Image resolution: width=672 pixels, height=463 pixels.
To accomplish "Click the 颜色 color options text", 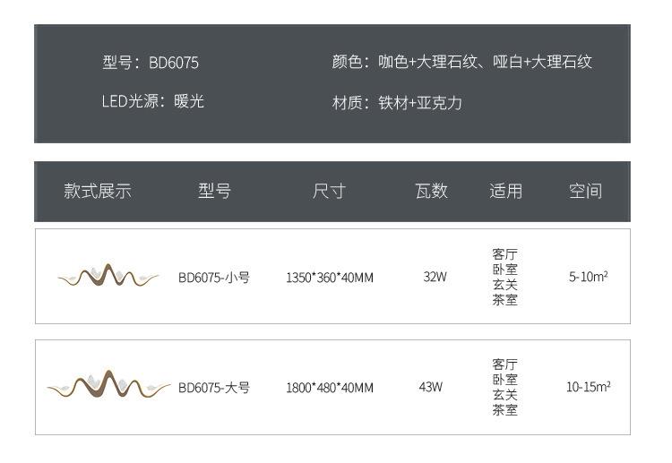I will click(461, 63).
